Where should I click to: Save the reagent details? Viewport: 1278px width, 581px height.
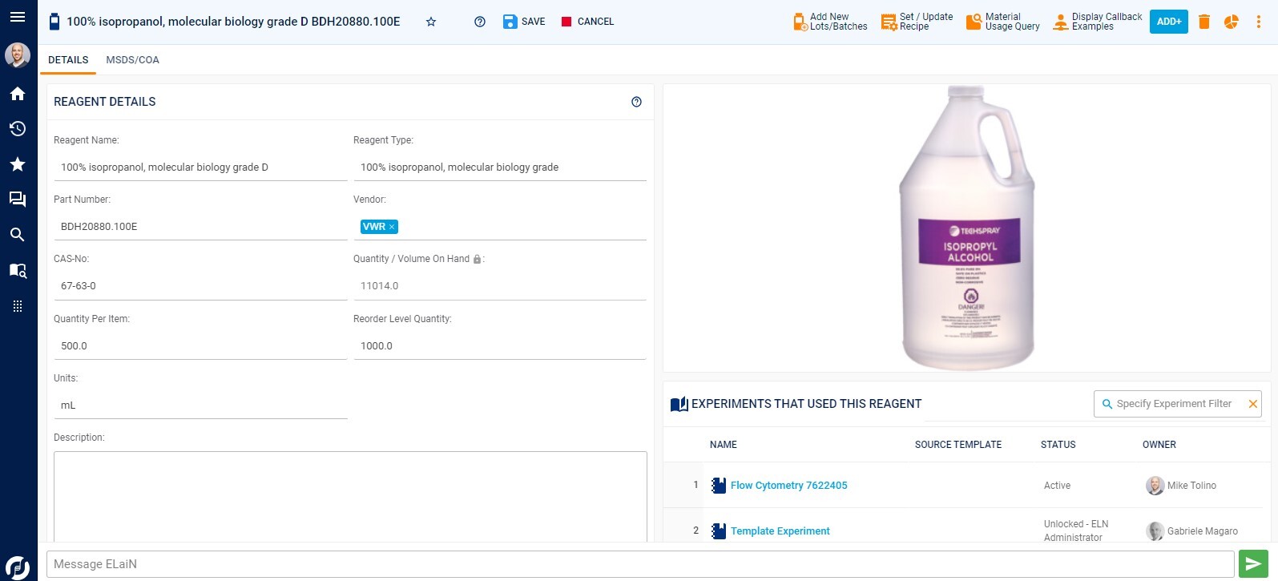(x=524, y=22)
